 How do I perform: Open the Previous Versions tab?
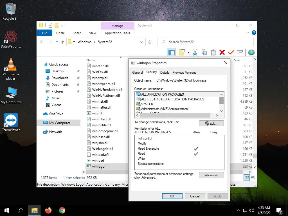pyautogui.click(x=184, y=73)
